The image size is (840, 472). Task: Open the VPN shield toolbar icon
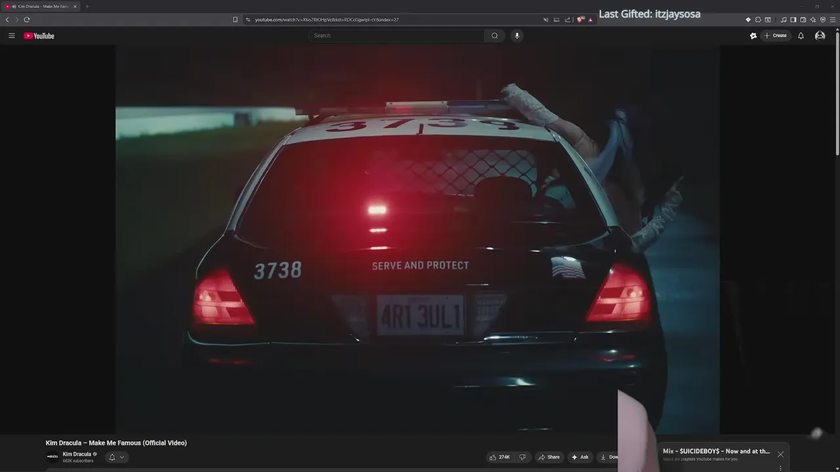click(823, 20)
